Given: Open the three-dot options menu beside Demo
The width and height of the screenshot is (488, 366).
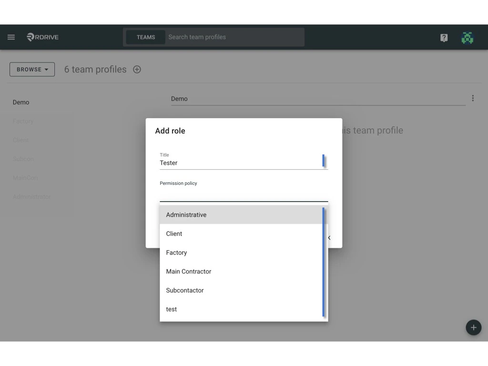Looking at the screenshot, I should pyautogui.click(x=473, y=98).
